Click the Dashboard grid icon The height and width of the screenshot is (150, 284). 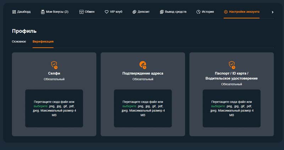tap(14, 12)
